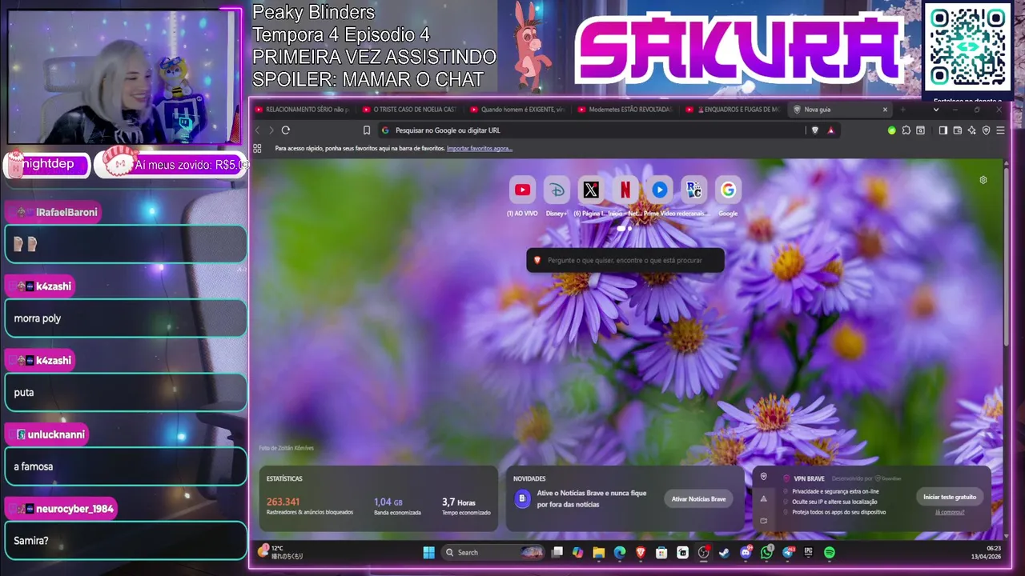This screenshot has height=576, width=1025.
Task: Add a new tab with plus
Action: [903, 110]
